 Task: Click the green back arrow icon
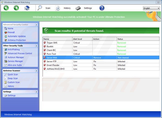tap(6, 8)
